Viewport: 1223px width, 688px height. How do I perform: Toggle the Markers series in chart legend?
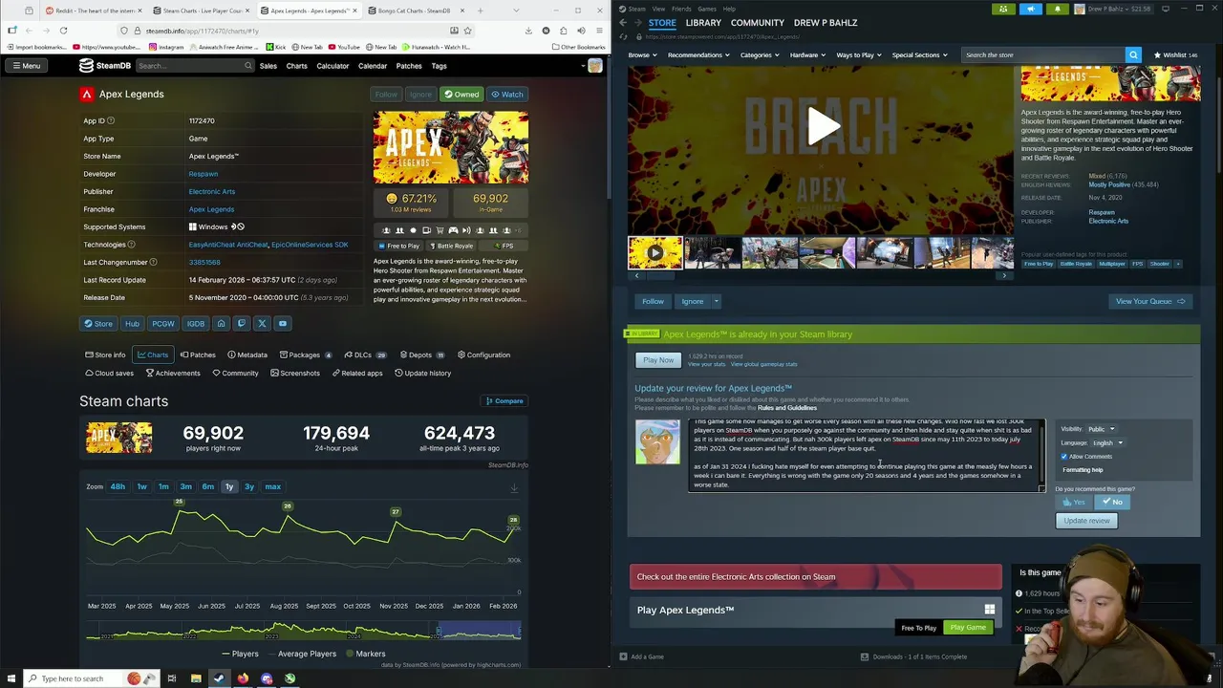(365, 654)
